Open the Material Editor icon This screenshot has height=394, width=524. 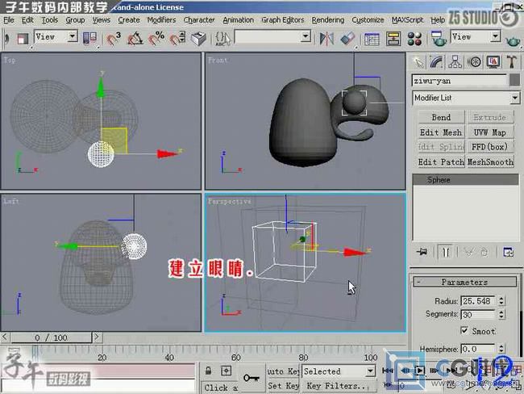coord(414,39)
